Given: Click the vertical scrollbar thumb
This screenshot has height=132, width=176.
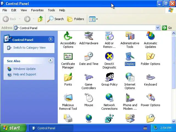Looking at the screenshot, I should 174,62.
